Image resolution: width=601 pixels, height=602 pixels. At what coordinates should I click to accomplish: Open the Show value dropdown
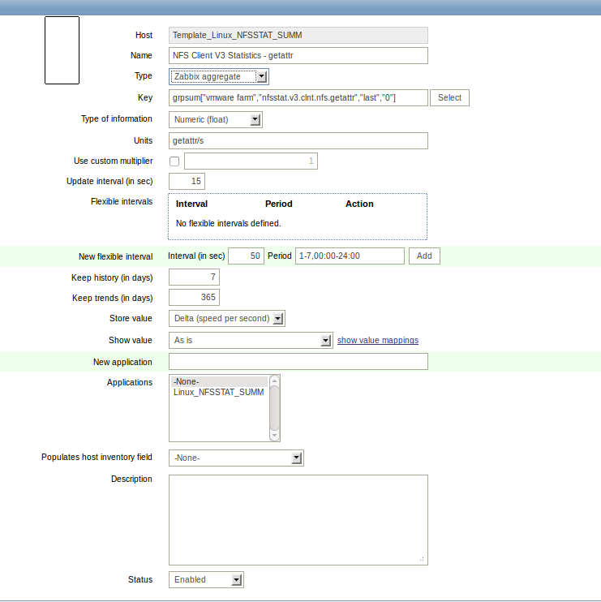point(251,340)
